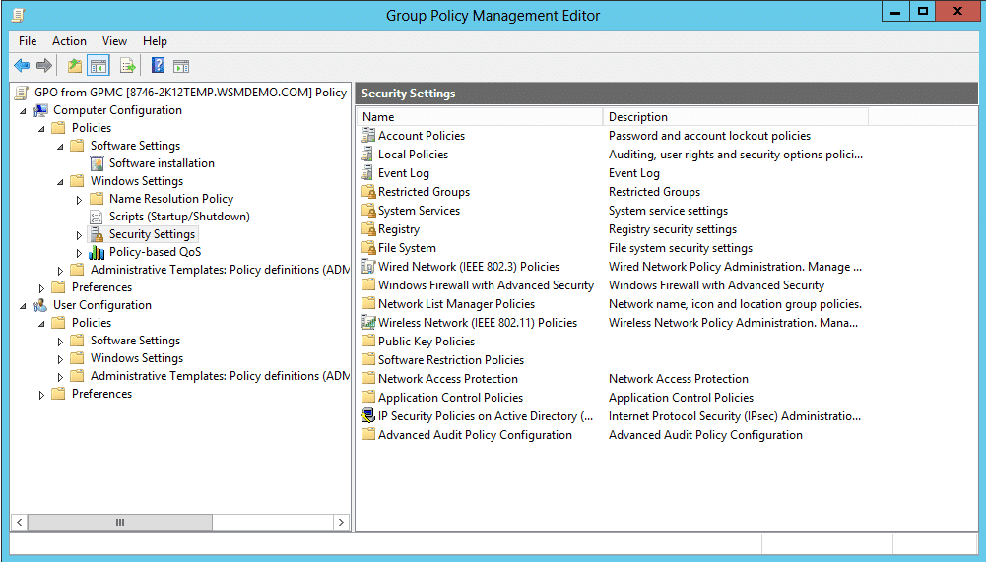Select the Software installation icon in tree
986x562 pixels.
pos(98,163)
